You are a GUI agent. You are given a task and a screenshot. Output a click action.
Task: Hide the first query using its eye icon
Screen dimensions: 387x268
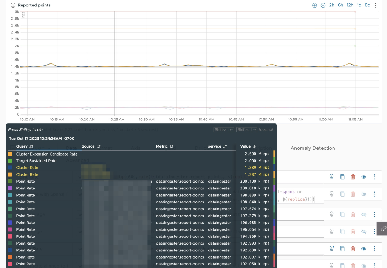(x=364, y=177)
